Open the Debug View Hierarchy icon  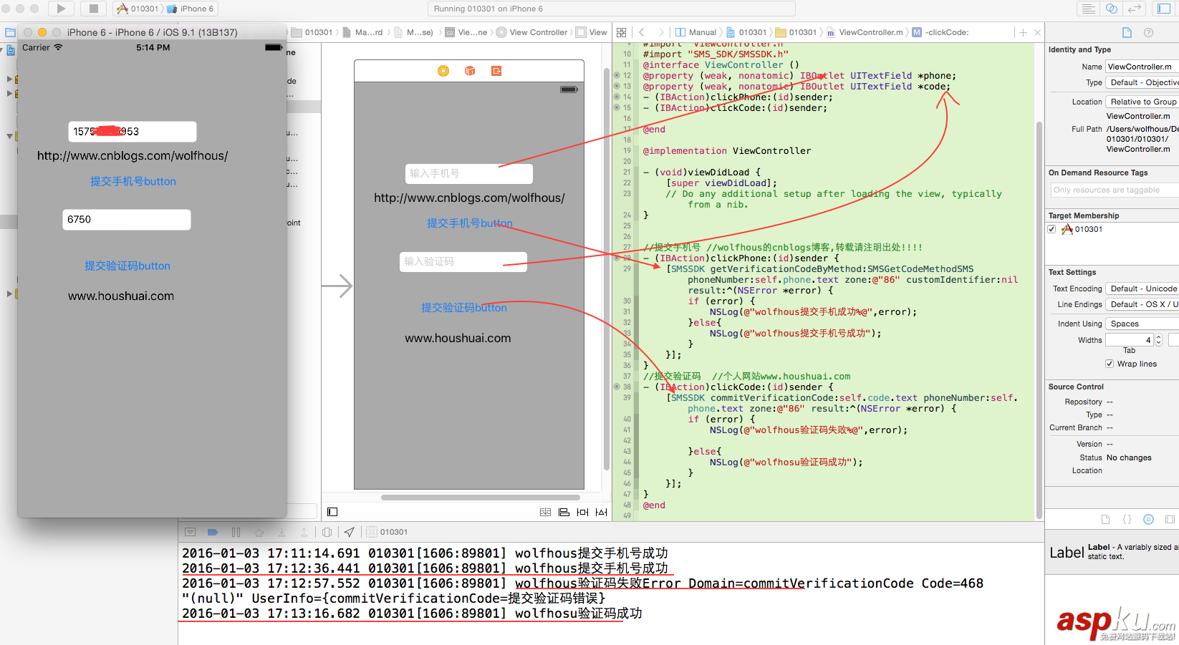327,532
